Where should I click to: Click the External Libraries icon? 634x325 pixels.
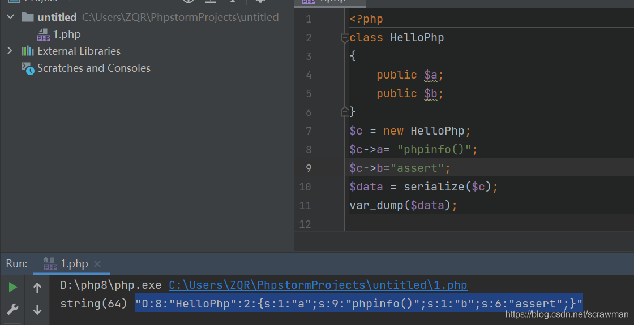(28, 51)
